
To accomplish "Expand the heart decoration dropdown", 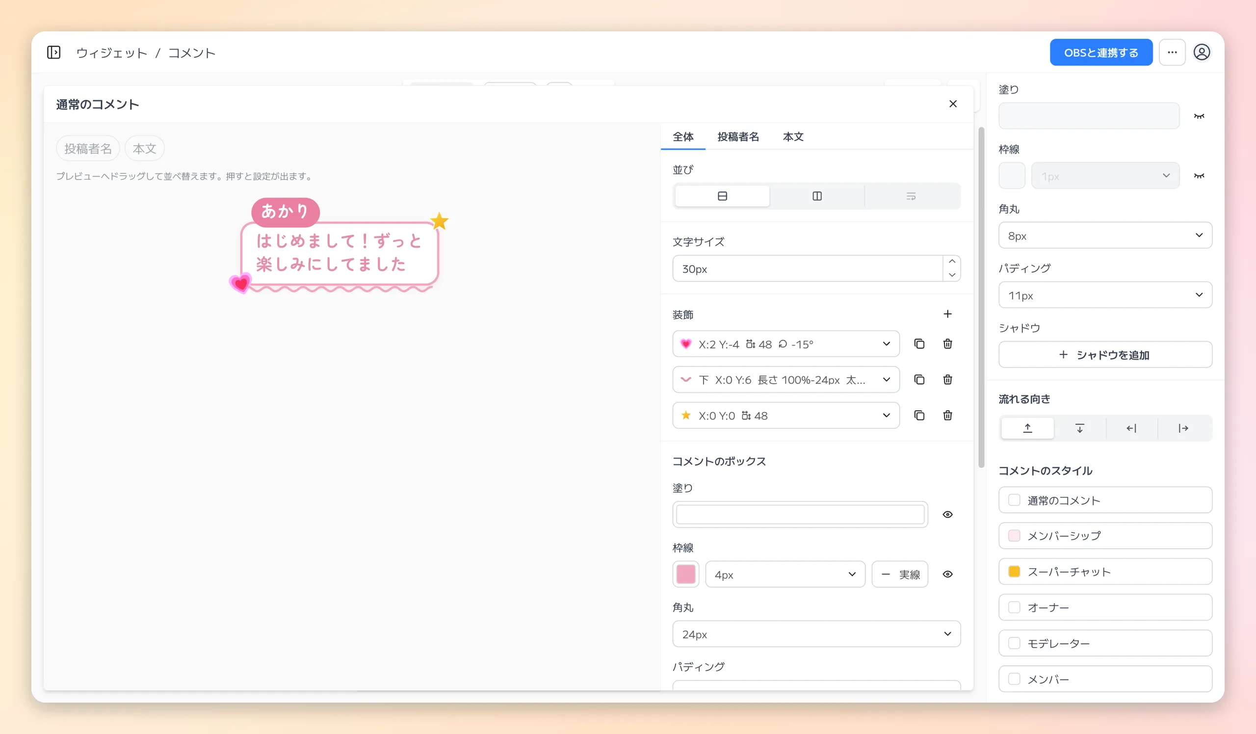I will (785, 344).
